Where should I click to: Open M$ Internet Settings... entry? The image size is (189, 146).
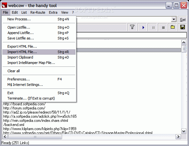pyautogui.click(x=39, y=85)
